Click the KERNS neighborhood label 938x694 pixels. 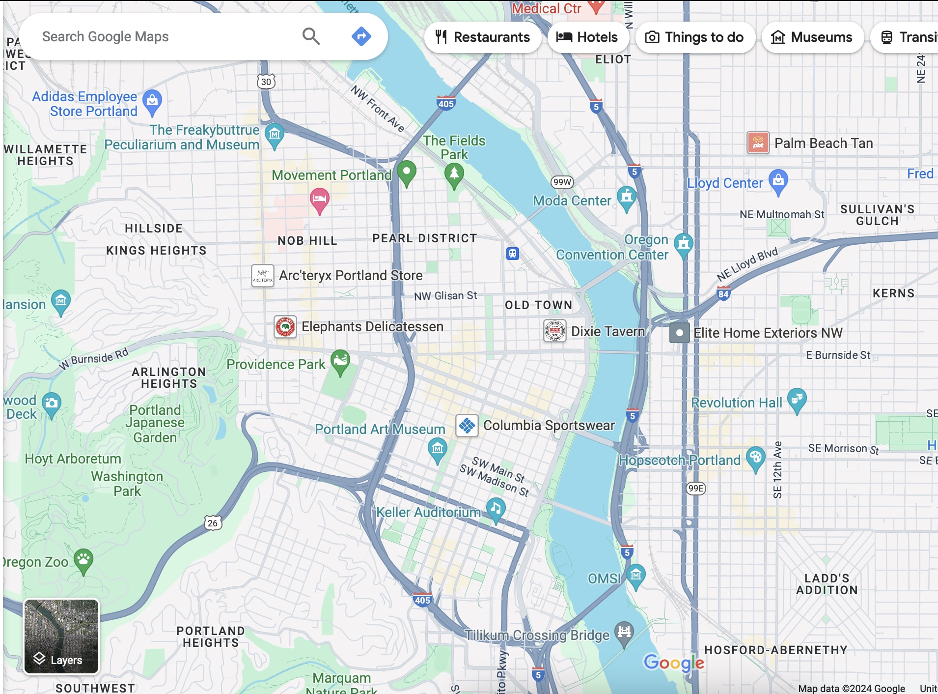click(894, 293)
